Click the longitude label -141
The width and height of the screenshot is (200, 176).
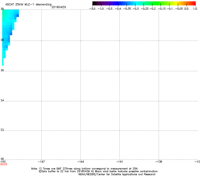(x=120, y=162)
